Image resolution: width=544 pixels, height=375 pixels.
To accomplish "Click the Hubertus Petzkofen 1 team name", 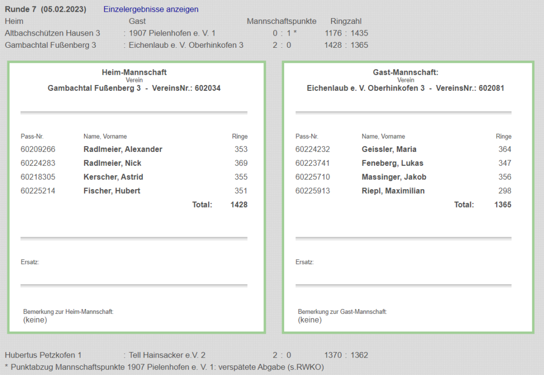I will 43,355.
